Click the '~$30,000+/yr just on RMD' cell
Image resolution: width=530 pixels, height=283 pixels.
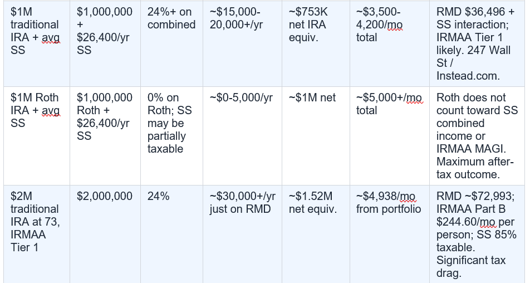pyautogui.click(x=242, y=235)
